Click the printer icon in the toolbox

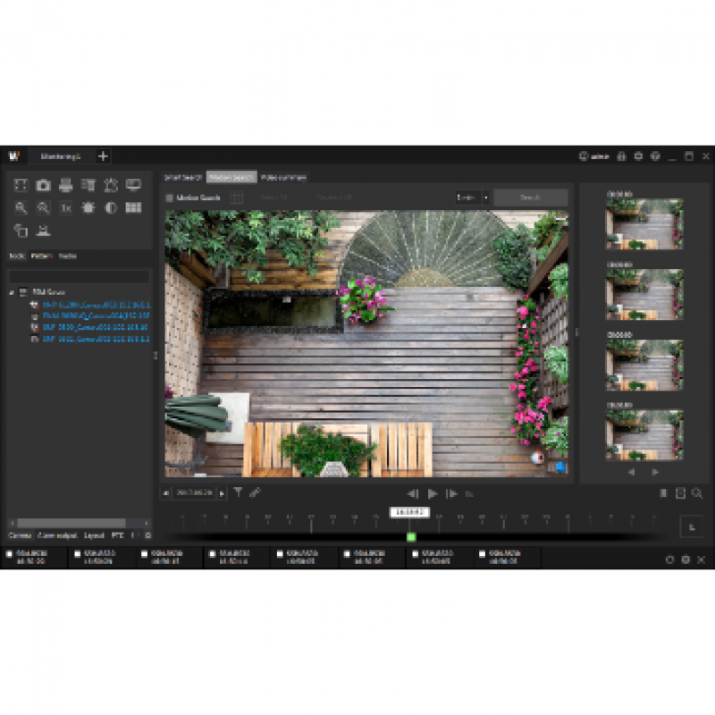pyautogui.click(x=65, y=185)
